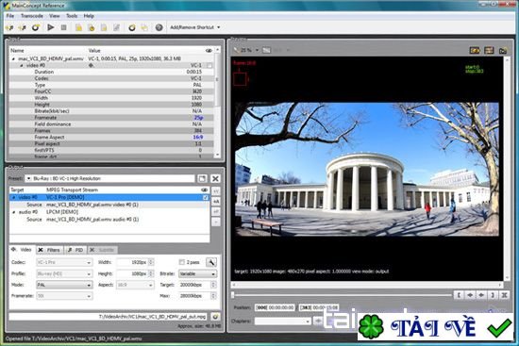This screenshot has width=519, height=346.
Task: Open the View menu
Action: pos(55,16)
